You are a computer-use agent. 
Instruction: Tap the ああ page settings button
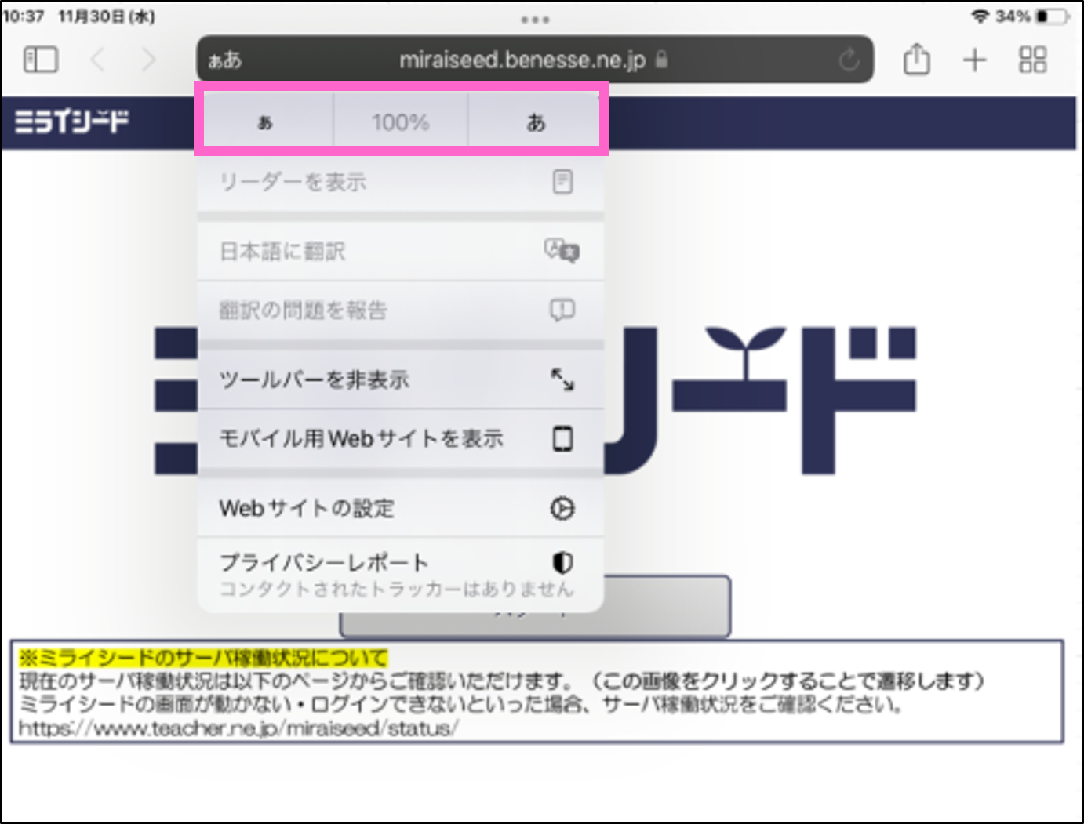[225, 60]
